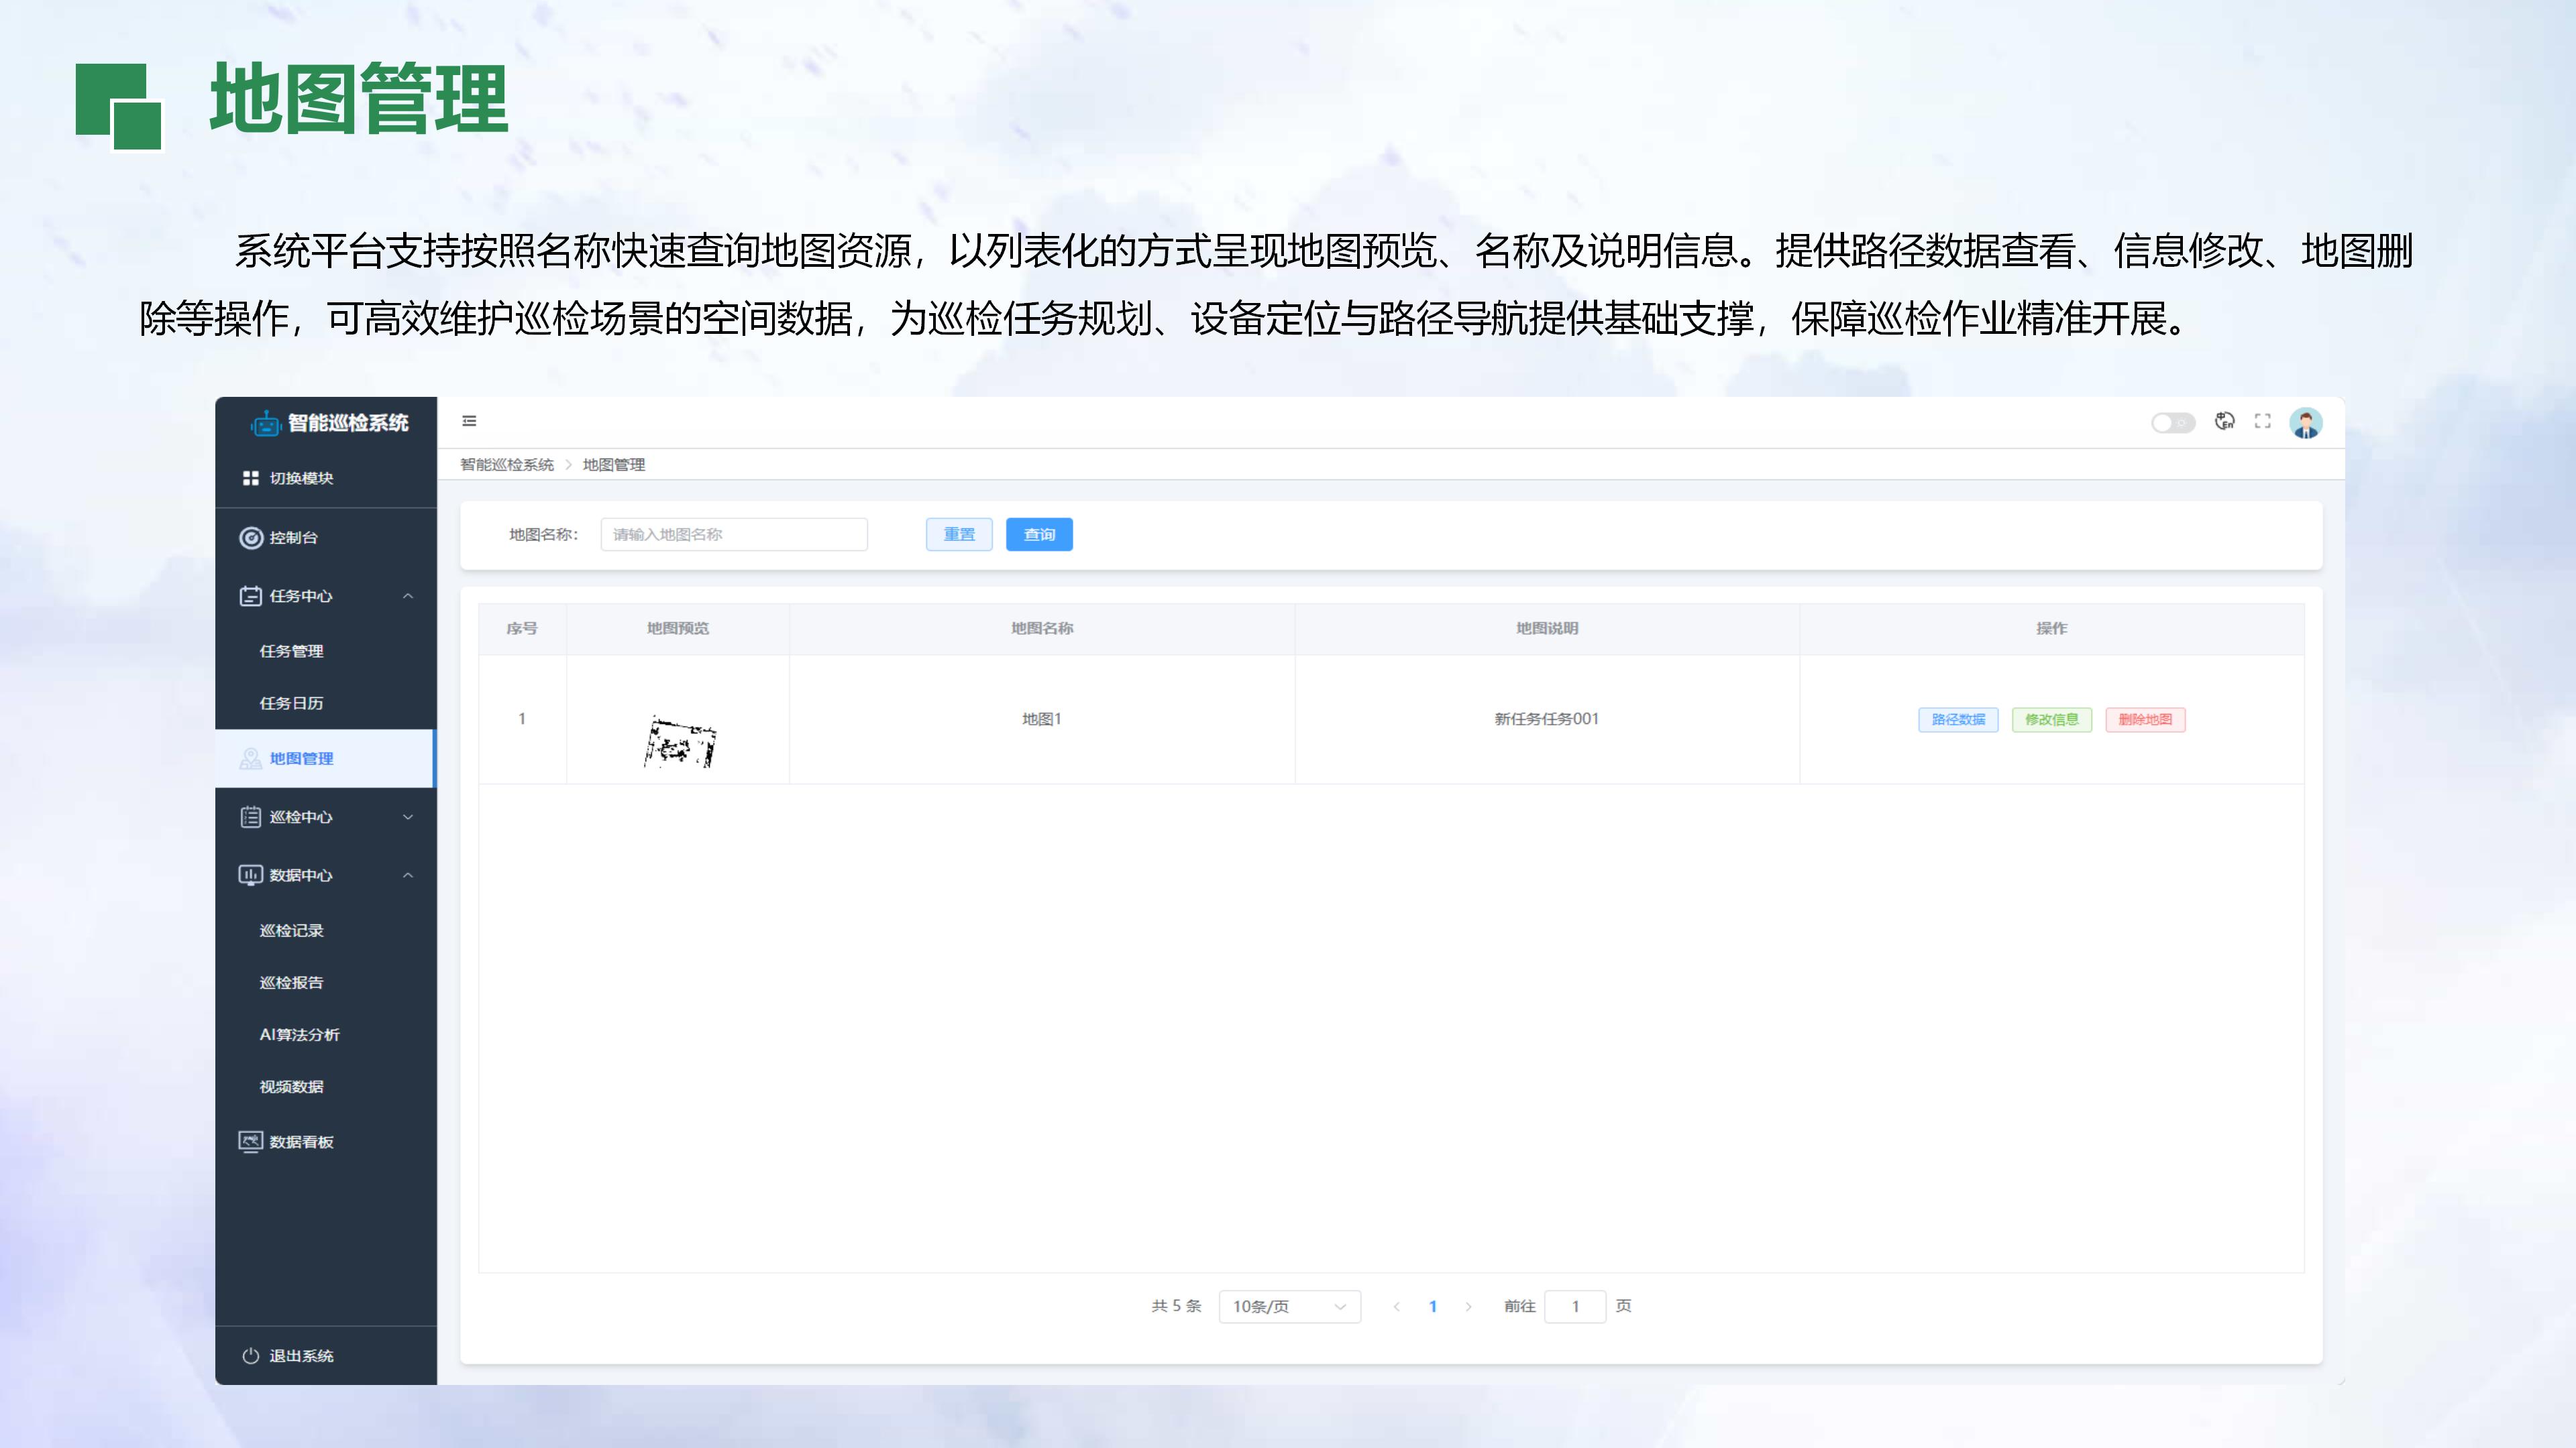Open the 地图1 map preview thumbnail

pyautogui.click(x=680, y=743)
